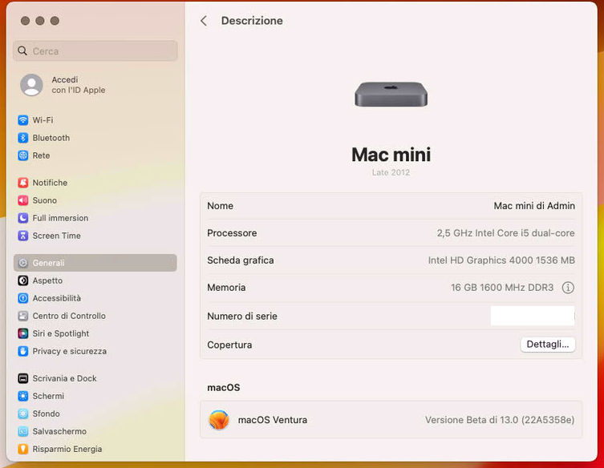
Task: Click the Full immersion moon icon
Action: click(x=23, y=218)
